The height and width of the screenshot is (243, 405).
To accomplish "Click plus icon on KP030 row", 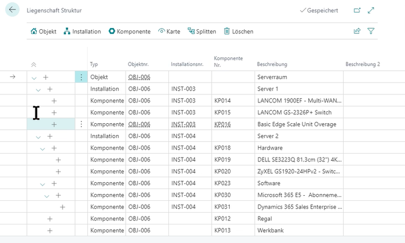I will (x=58, y=195).
